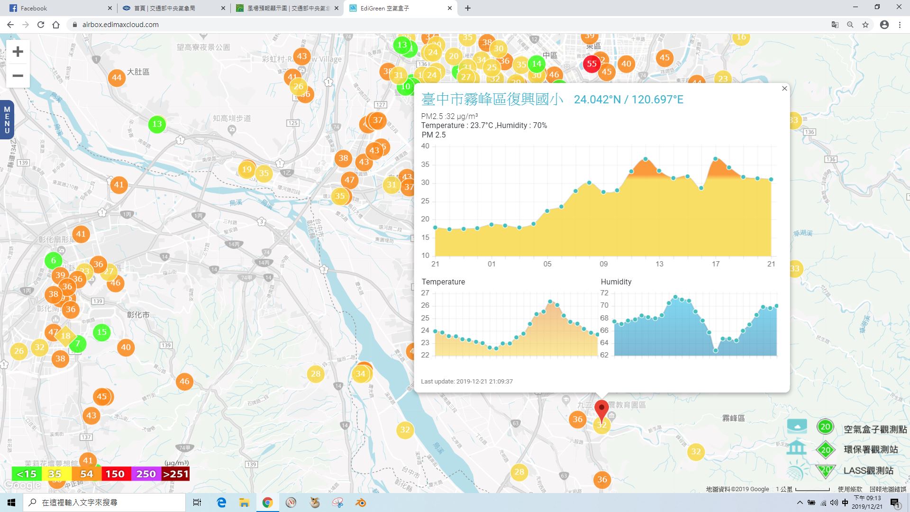Click the green <15 legend swatch

point(27,474)
